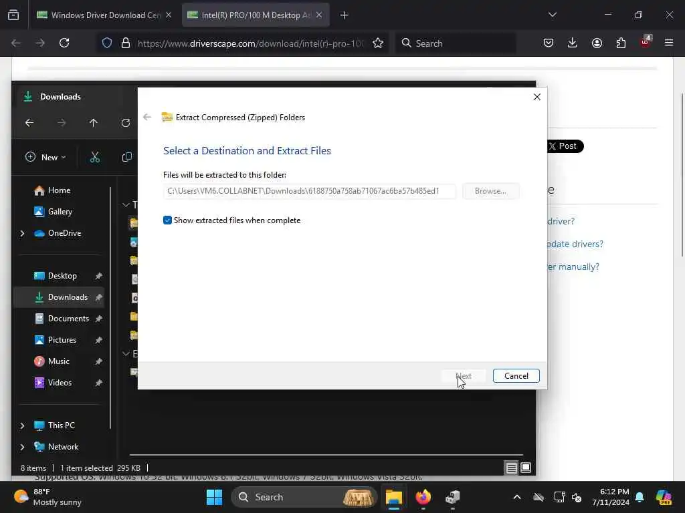Close the Windows Driver Download Center tab
The image size is (685, 513).
click(x=169, y=15)
